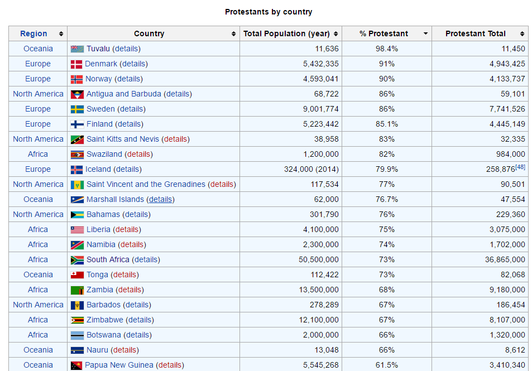
Task: Click the Liberia flag icon
Action: coord(77,230)
